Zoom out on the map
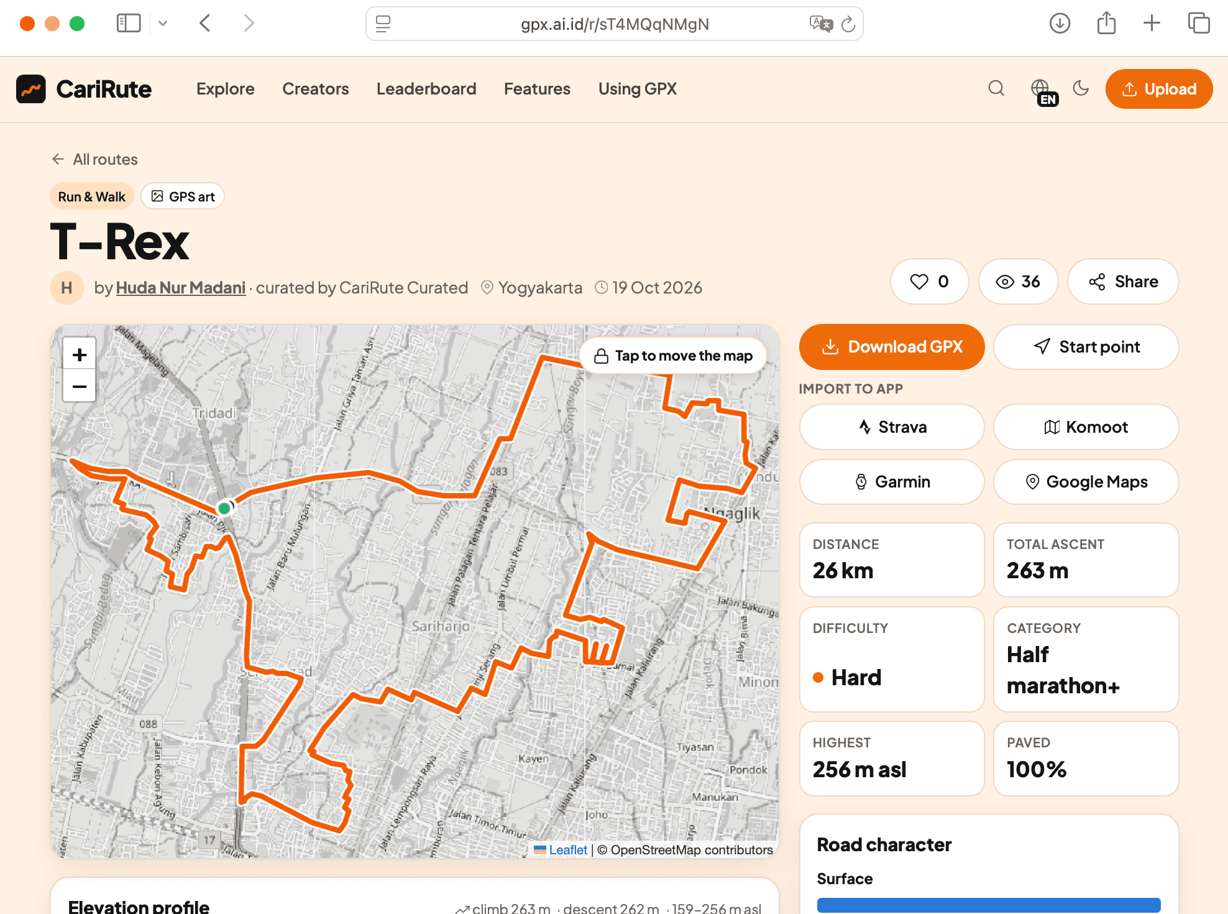 click(x=80, y=386)
